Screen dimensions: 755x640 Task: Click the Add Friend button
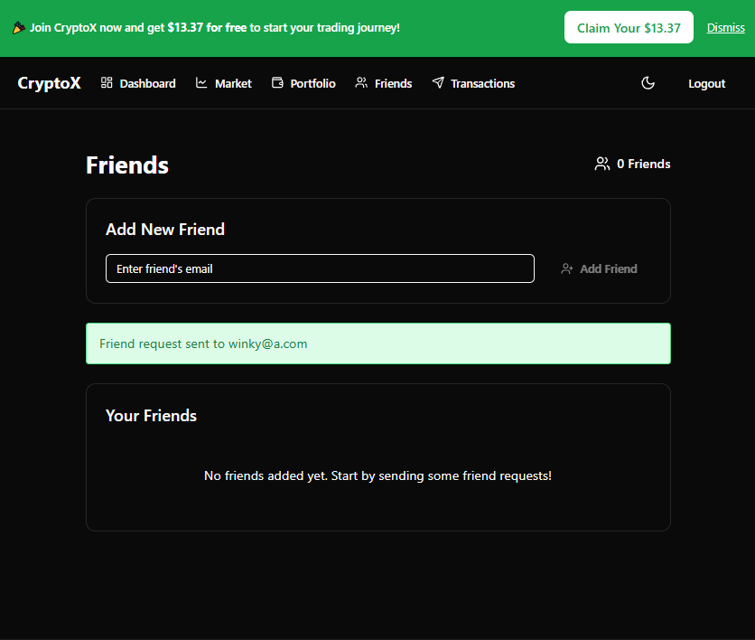tap(600, 268)
